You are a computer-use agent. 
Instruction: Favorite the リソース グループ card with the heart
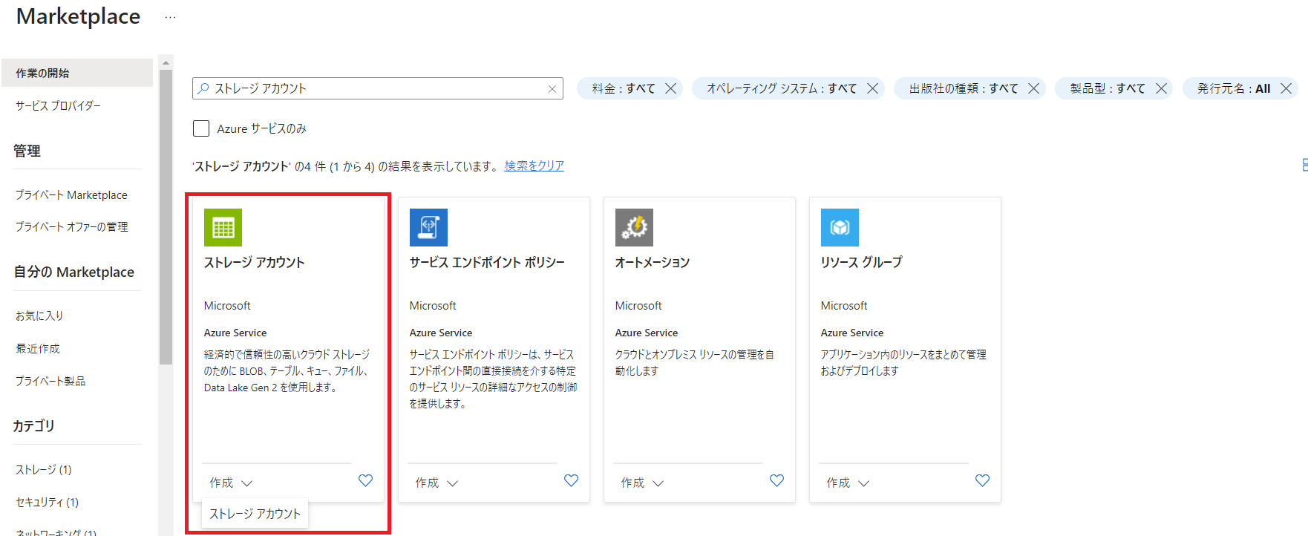[x=982, y=480]
